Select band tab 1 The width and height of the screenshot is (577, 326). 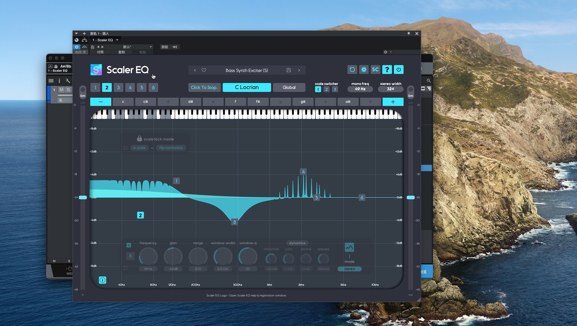(x=95, y=87)
